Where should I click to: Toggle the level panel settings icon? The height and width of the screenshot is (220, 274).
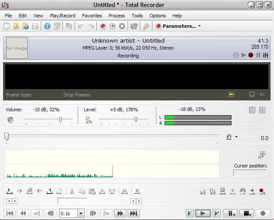252,110
